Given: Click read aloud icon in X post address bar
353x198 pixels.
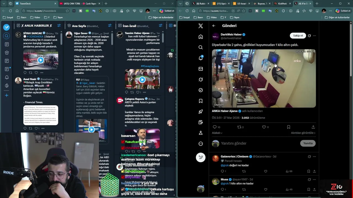Looking at the screenshot, I should (238, 11).
